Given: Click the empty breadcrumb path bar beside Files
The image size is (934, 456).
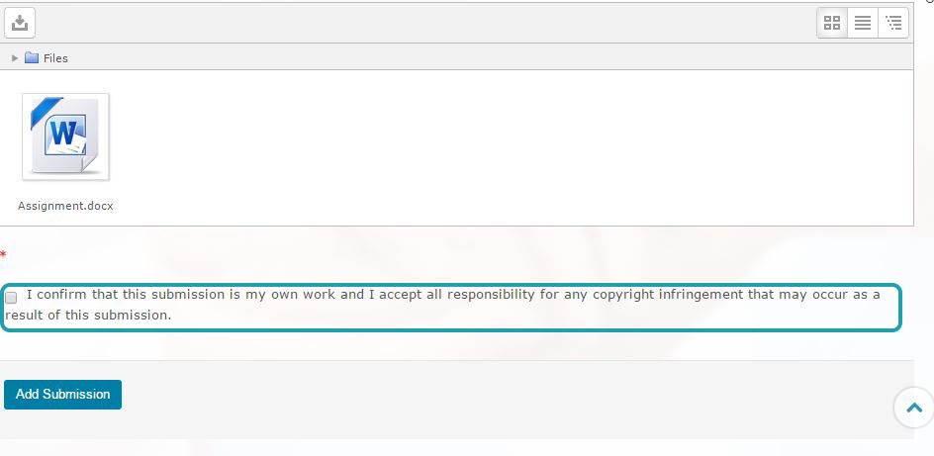Looking at the screenshot, I should coord(489,57).
